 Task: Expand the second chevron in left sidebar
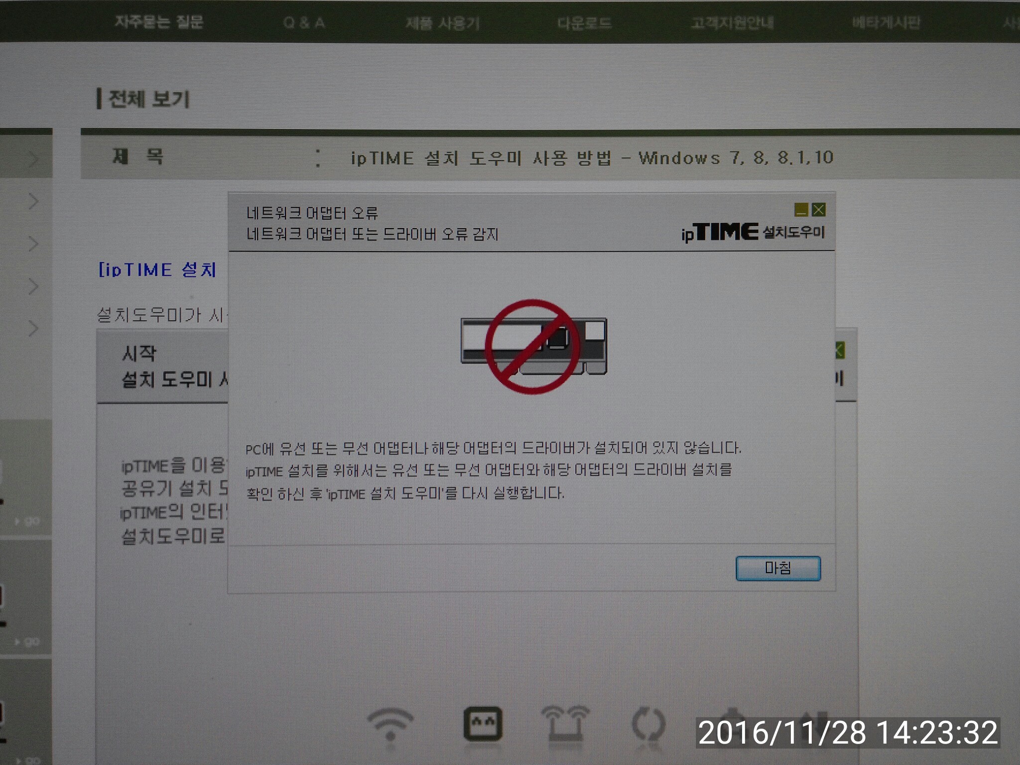[x=33, y=201]
